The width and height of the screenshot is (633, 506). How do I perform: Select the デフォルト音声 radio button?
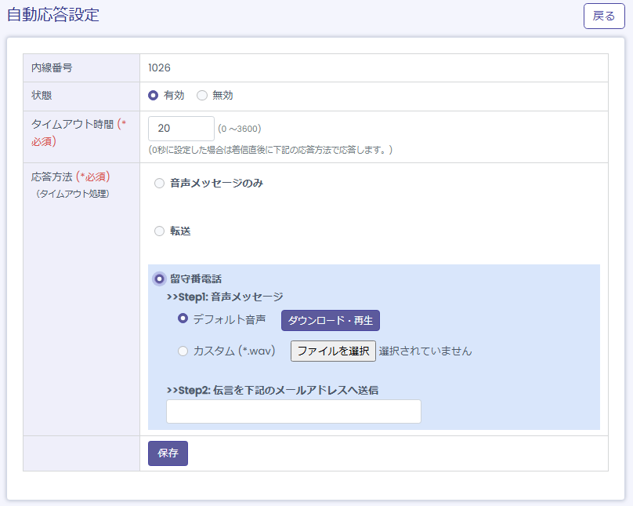183,319
